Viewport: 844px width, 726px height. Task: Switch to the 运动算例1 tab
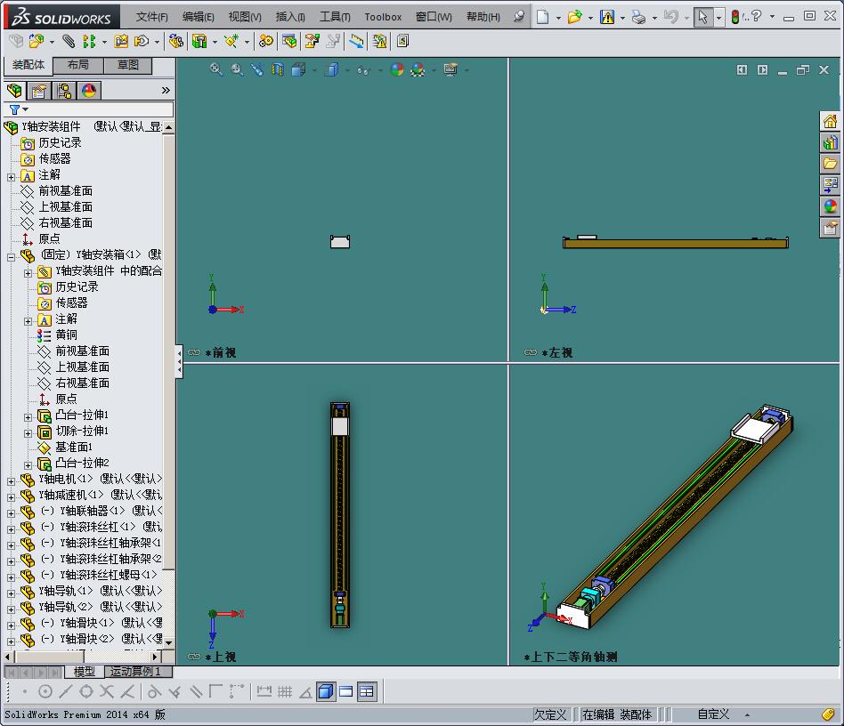(135, 672)
